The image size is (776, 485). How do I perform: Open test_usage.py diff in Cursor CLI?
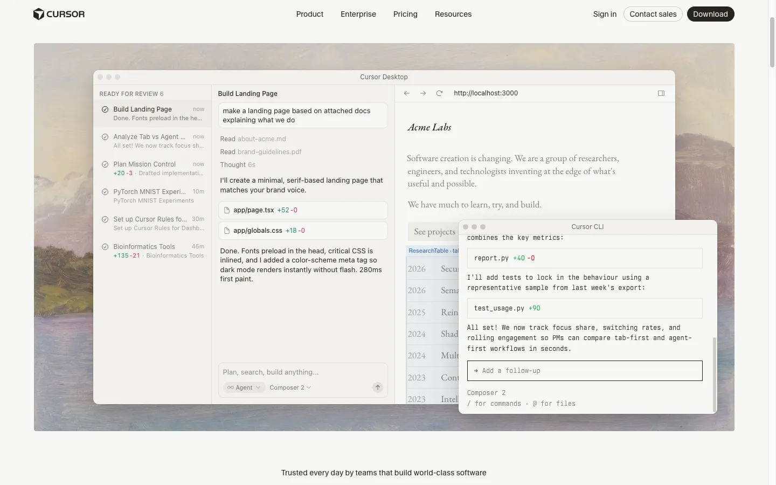pyautogui.click(x=585, y=308)
